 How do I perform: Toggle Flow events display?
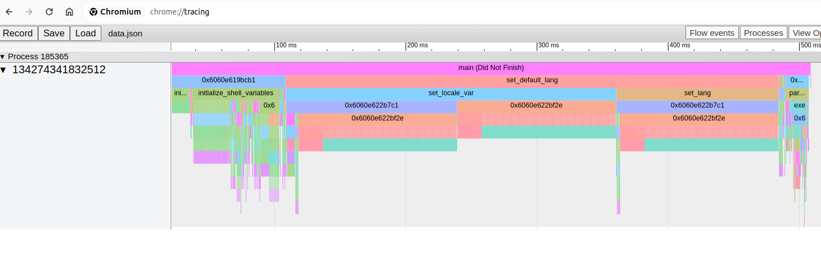711,33
